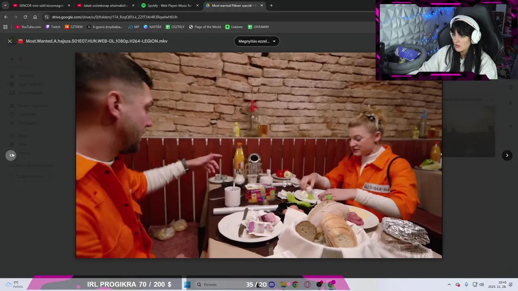Reload the current page

coord(25,17)
